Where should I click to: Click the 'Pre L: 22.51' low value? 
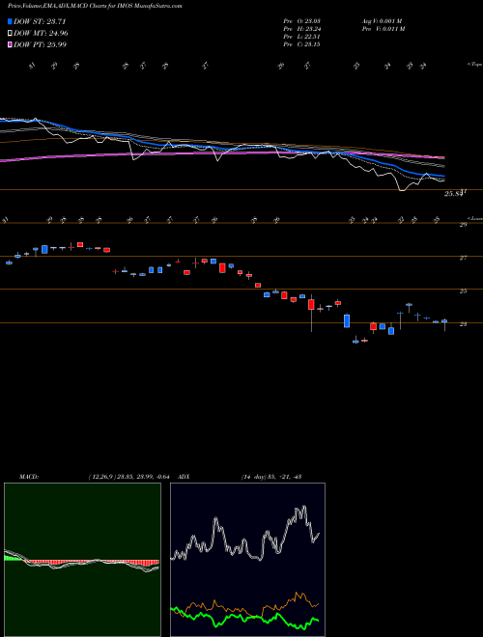(x=301, y=37)
